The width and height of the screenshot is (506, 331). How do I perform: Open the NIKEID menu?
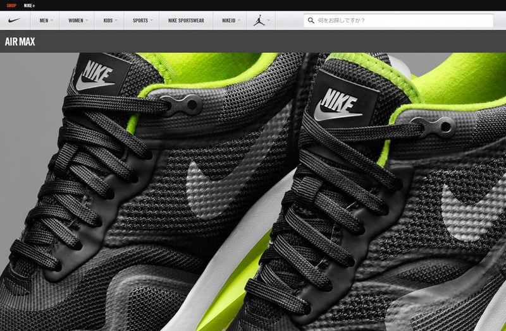(229, 20)
